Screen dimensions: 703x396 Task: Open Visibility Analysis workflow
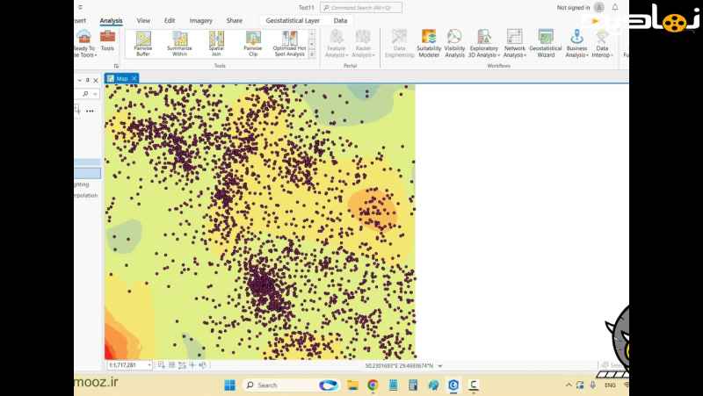454,43
